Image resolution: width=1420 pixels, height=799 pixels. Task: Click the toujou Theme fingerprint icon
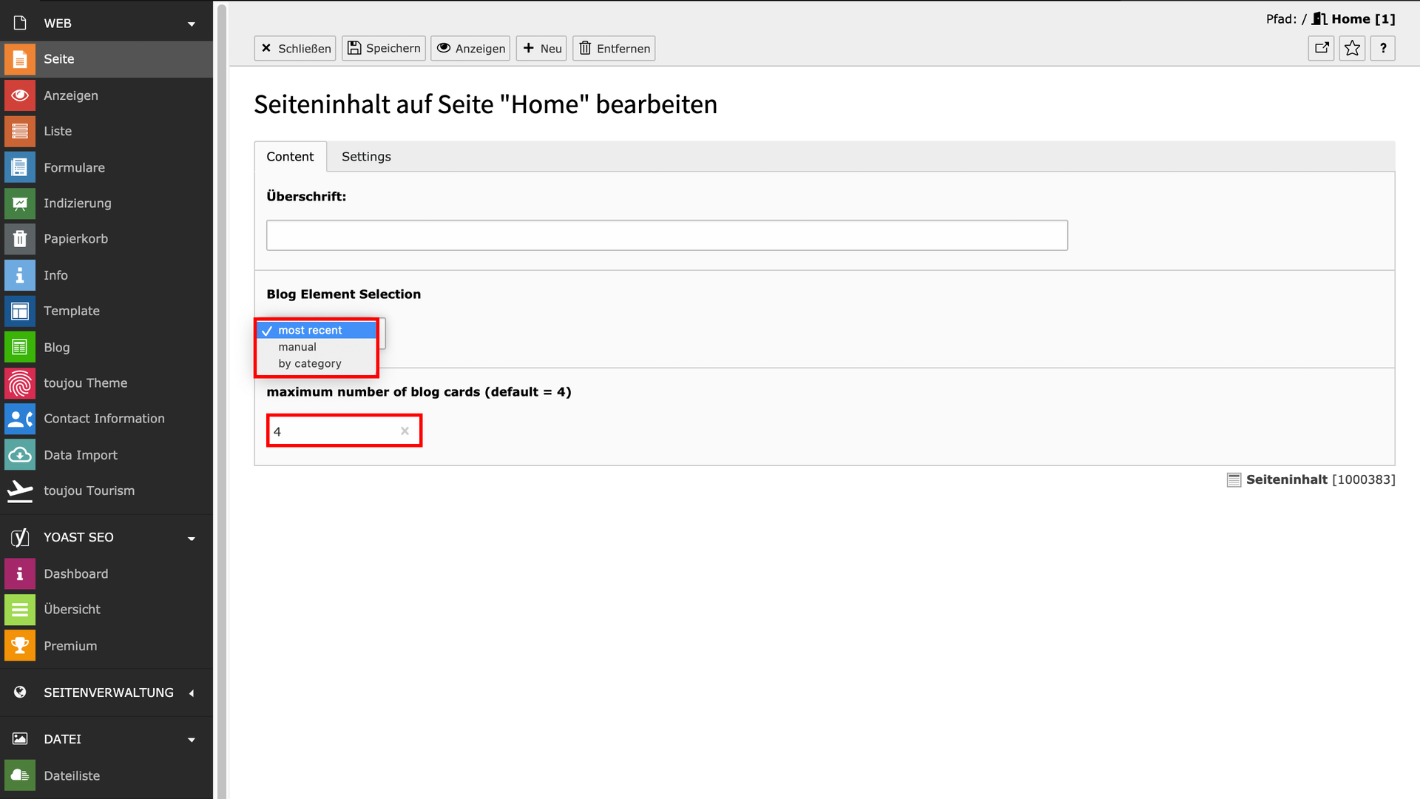pyautogui.click(x=20, y=383)
